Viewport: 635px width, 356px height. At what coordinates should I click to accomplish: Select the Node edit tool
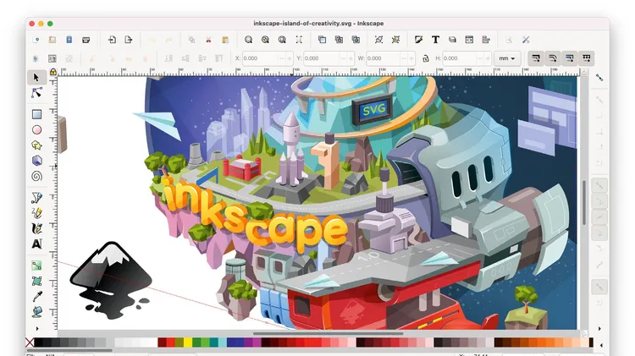(x=36, y=93)
